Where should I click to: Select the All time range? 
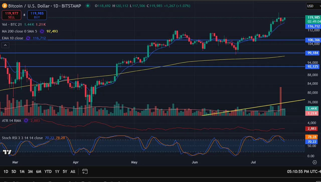pos(73,171)
